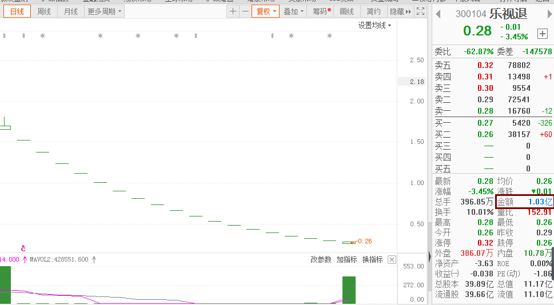This screenshot has height=305, width=554.
Task: Switch to 简约 simple mode
Action: [373, 11]
